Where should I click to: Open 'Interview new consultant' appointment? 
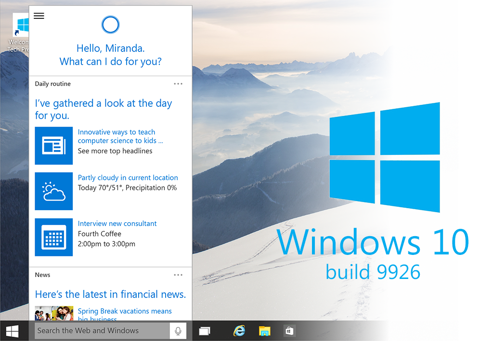tap(117, 224)
